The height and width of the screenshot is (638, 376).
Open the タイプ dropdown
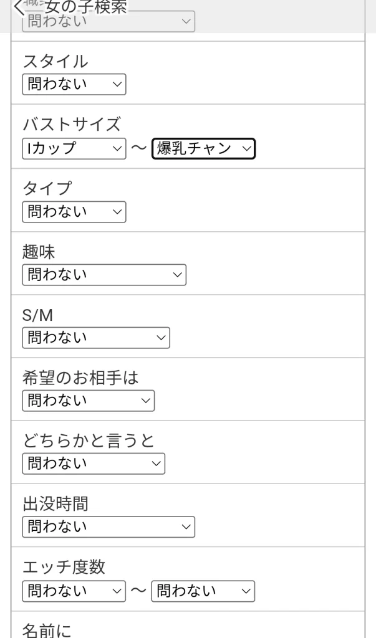tap(74, 212)
